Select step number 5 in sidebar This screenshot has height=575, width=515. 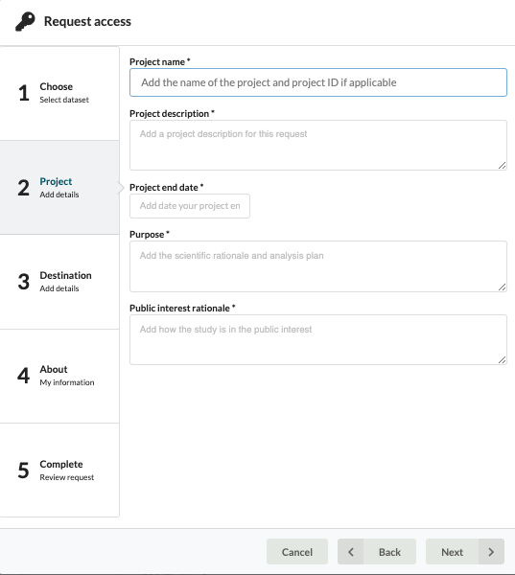(23, 471)
